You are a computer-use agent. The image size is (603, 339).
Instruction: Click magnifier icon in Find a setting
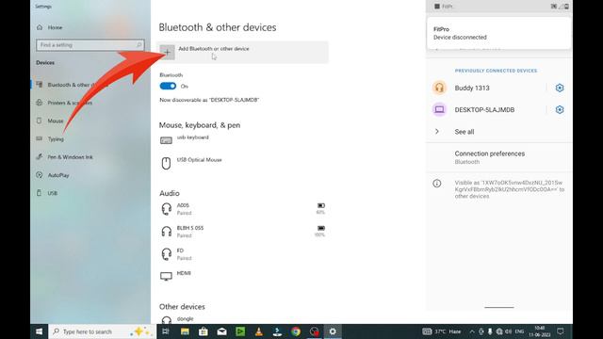(139, 45)
